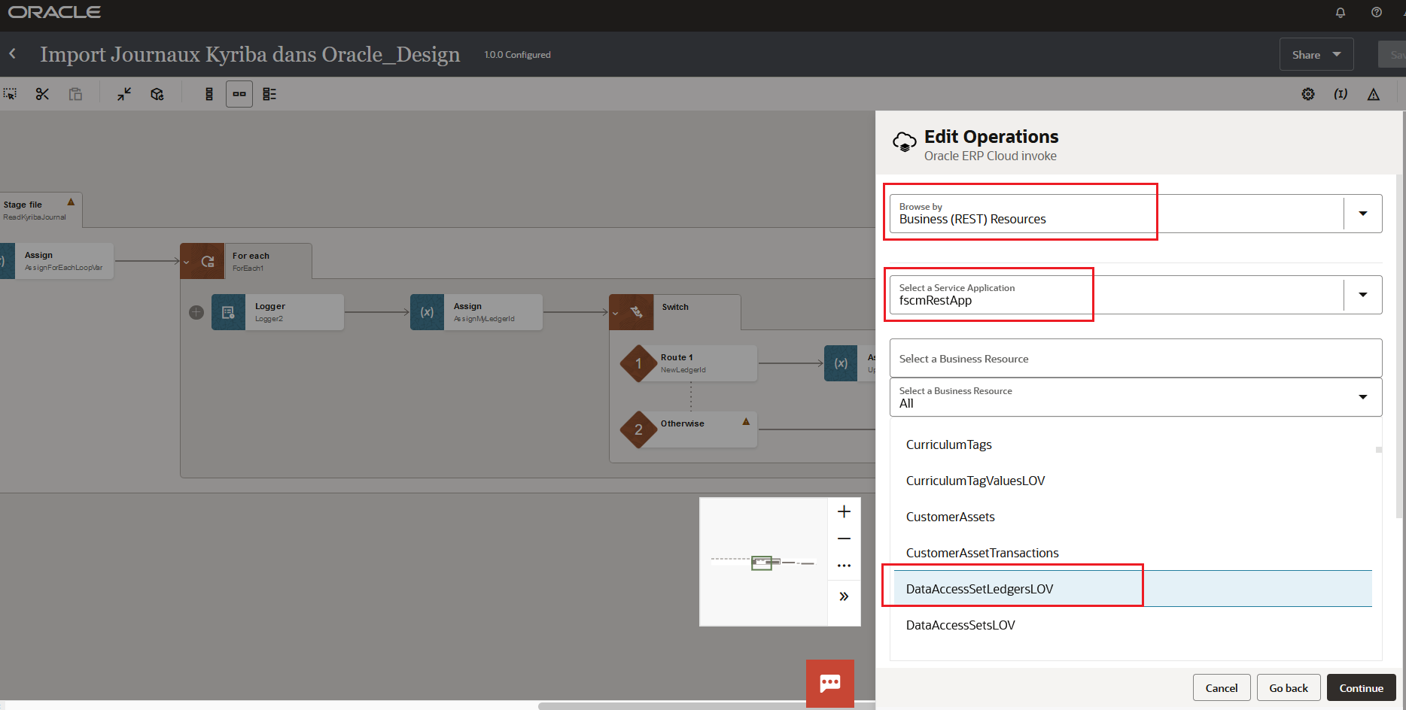Click the ForEach loop icon
Image resolution: width=1406 pixels, height=710 pixels.
click(208, 262)
